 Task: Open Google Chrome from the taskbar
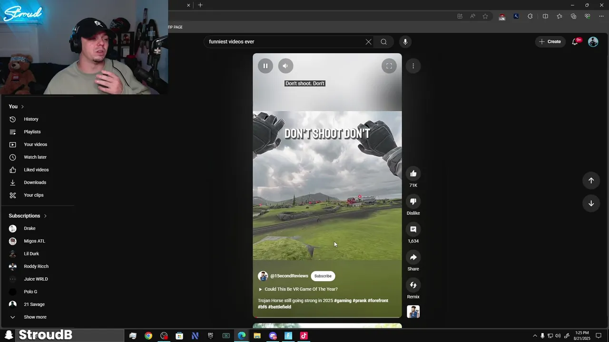click(x=148, y=336)
